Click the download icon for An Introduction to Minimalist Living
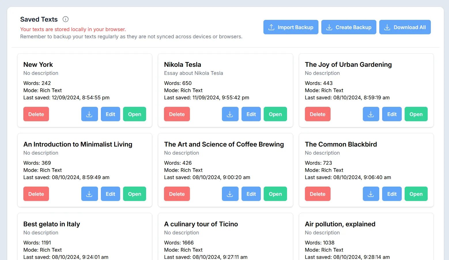The width and height of the screenshot is (449, 260). 89,194
